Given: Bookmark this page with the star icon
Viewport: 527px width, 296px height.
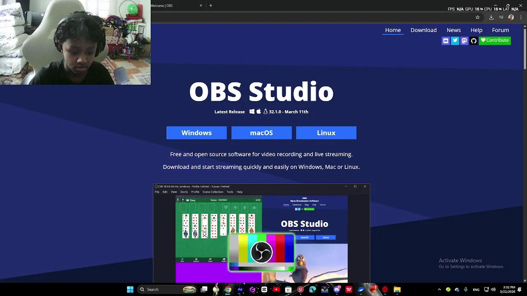Looking at the screenshot, I should coord(478,17).
